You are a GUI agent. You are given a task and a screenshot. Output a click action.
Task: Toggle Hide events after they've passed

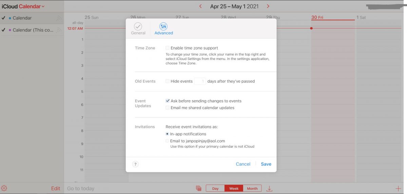[x=167, y=81]
